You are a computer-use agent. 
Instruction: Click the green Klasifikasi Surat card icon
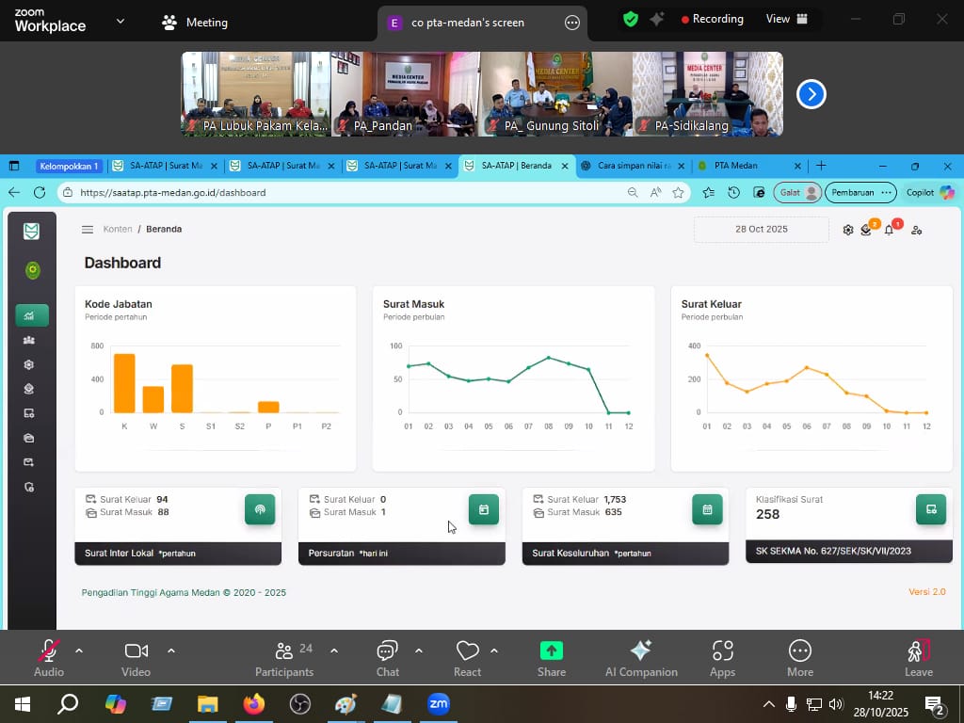click(x=930, y=509)
